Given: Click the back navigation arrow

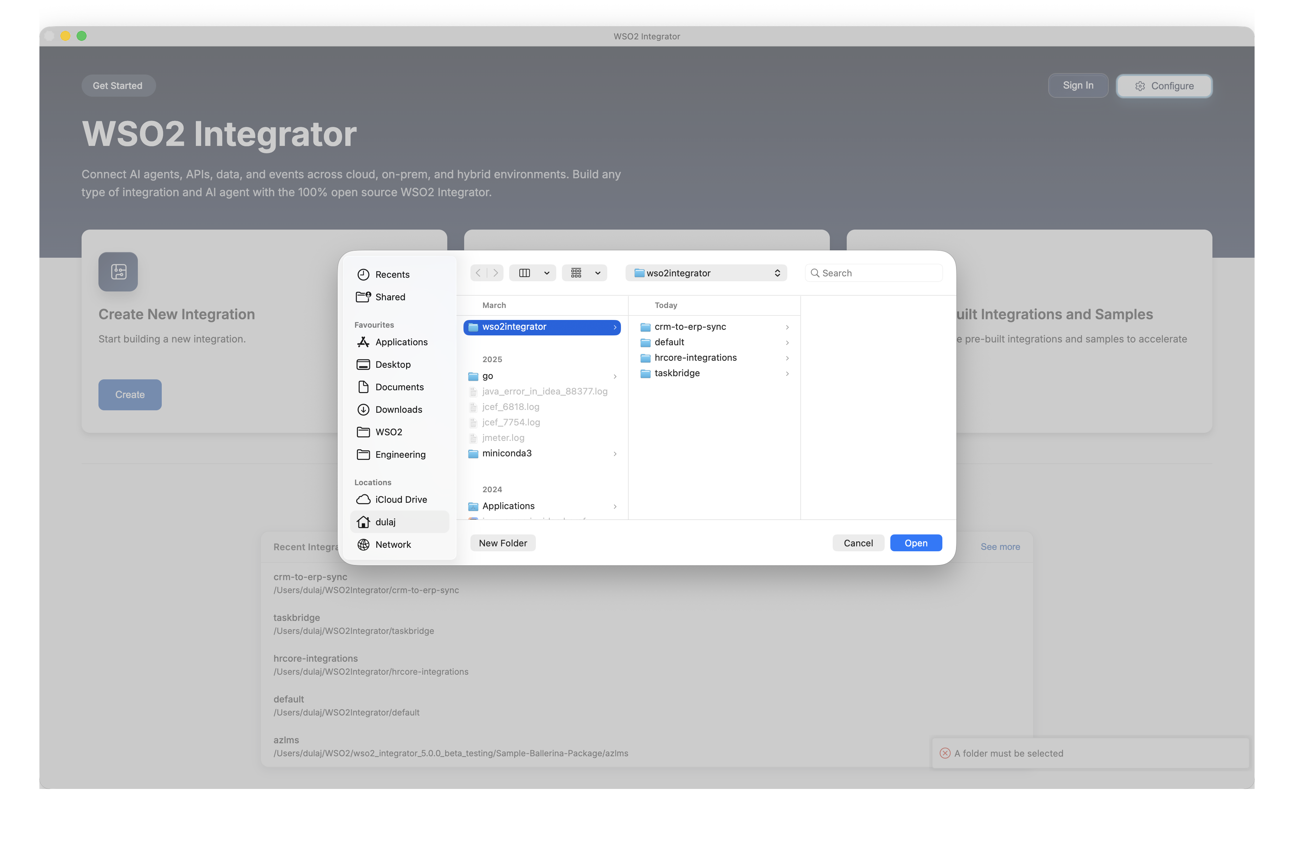Looking at the screenshot, I should [x=478, y=273].
